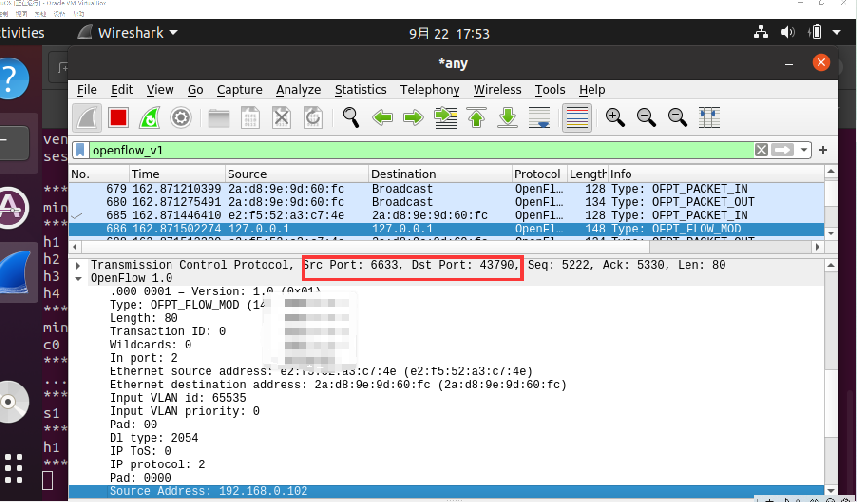Stop the running capture with red square
This screenshot has height=502, width=857.
pos(118,117)
